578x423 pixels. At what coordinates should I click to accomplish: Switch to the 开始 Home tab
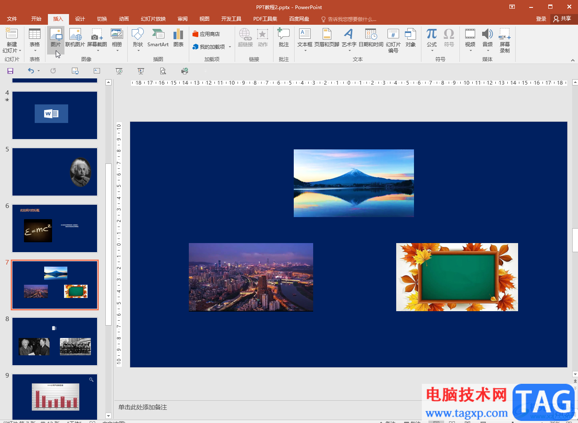(x=36, y=19)
